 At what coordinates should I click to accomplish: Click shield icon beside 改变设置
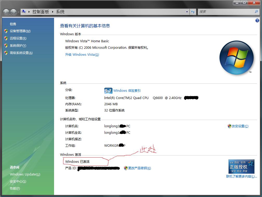pos(230,126)
